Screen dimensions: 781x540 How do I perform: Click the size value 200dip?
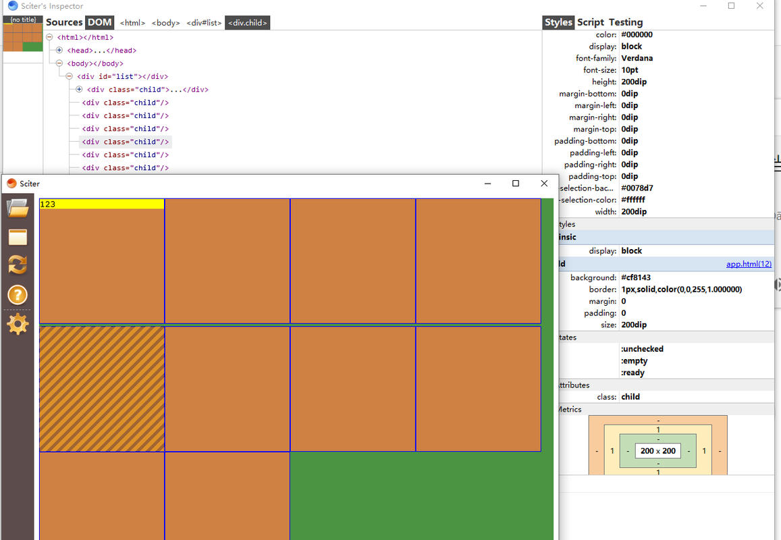634,325
